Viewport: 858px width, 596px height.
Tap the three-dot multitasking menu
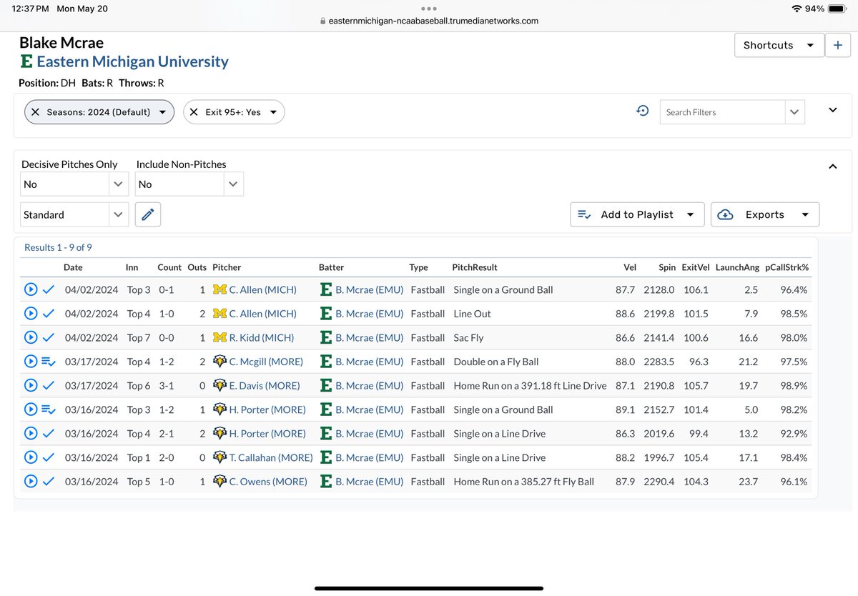(x=428, y=9)
